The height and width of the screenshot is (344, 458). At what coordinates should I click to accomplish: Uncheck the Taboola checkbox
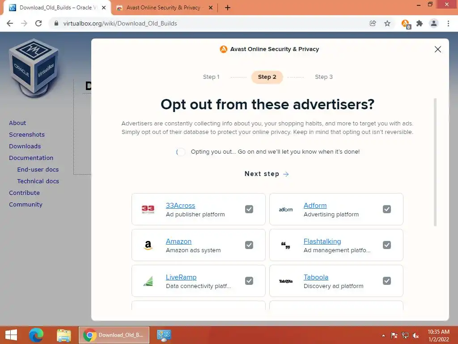[387, 281]
